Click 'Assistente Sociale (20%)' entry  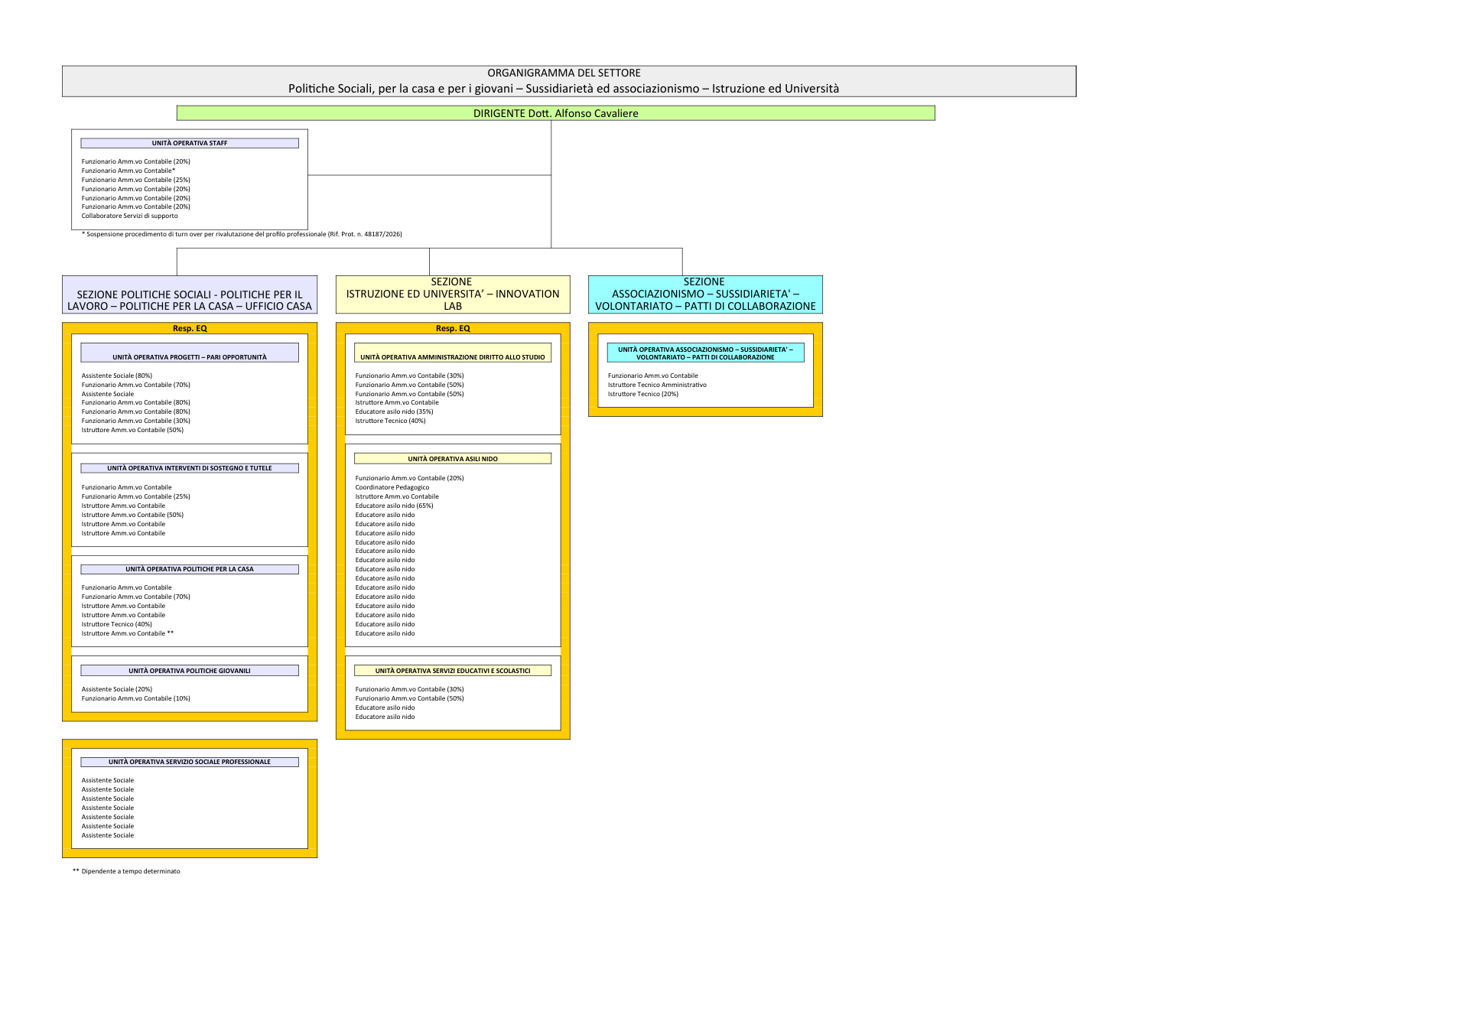click(x=117, y=689)
